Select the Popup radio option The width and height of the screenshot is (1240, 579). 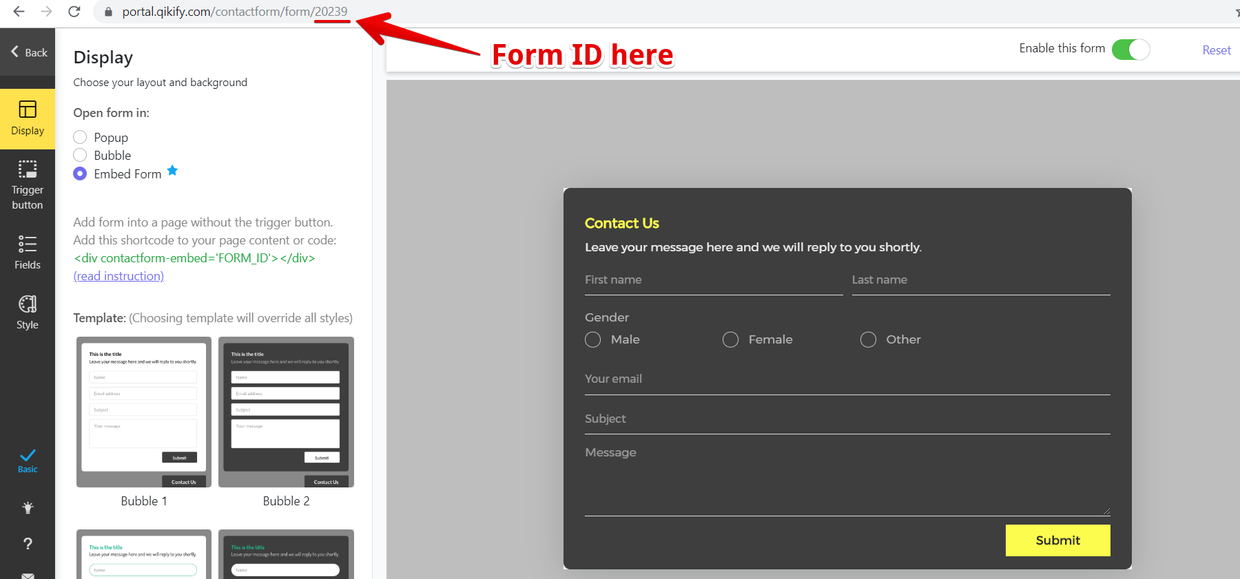tap(80, 137)
